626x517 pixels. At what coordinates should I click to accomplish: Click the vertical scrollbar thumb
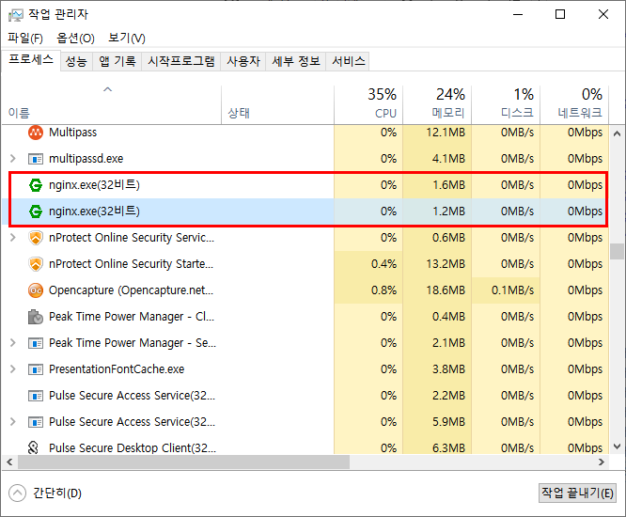617,252
